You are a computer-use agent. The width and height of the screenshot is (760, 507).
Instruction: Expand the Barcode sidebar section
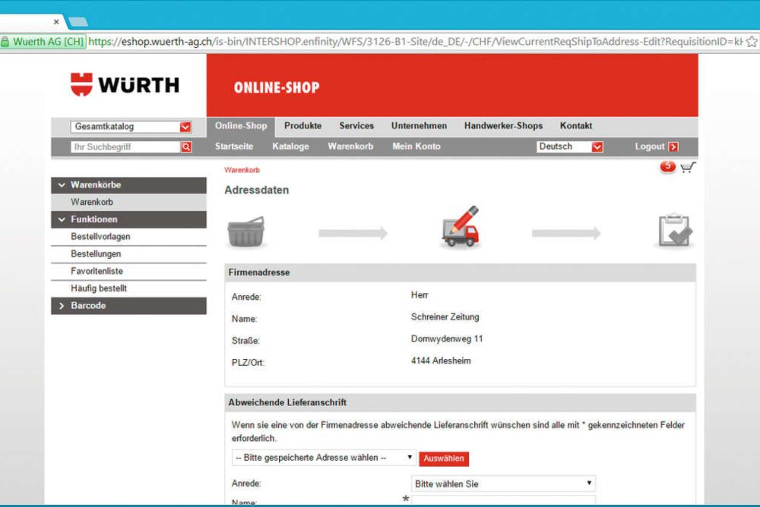coord(128,306)
